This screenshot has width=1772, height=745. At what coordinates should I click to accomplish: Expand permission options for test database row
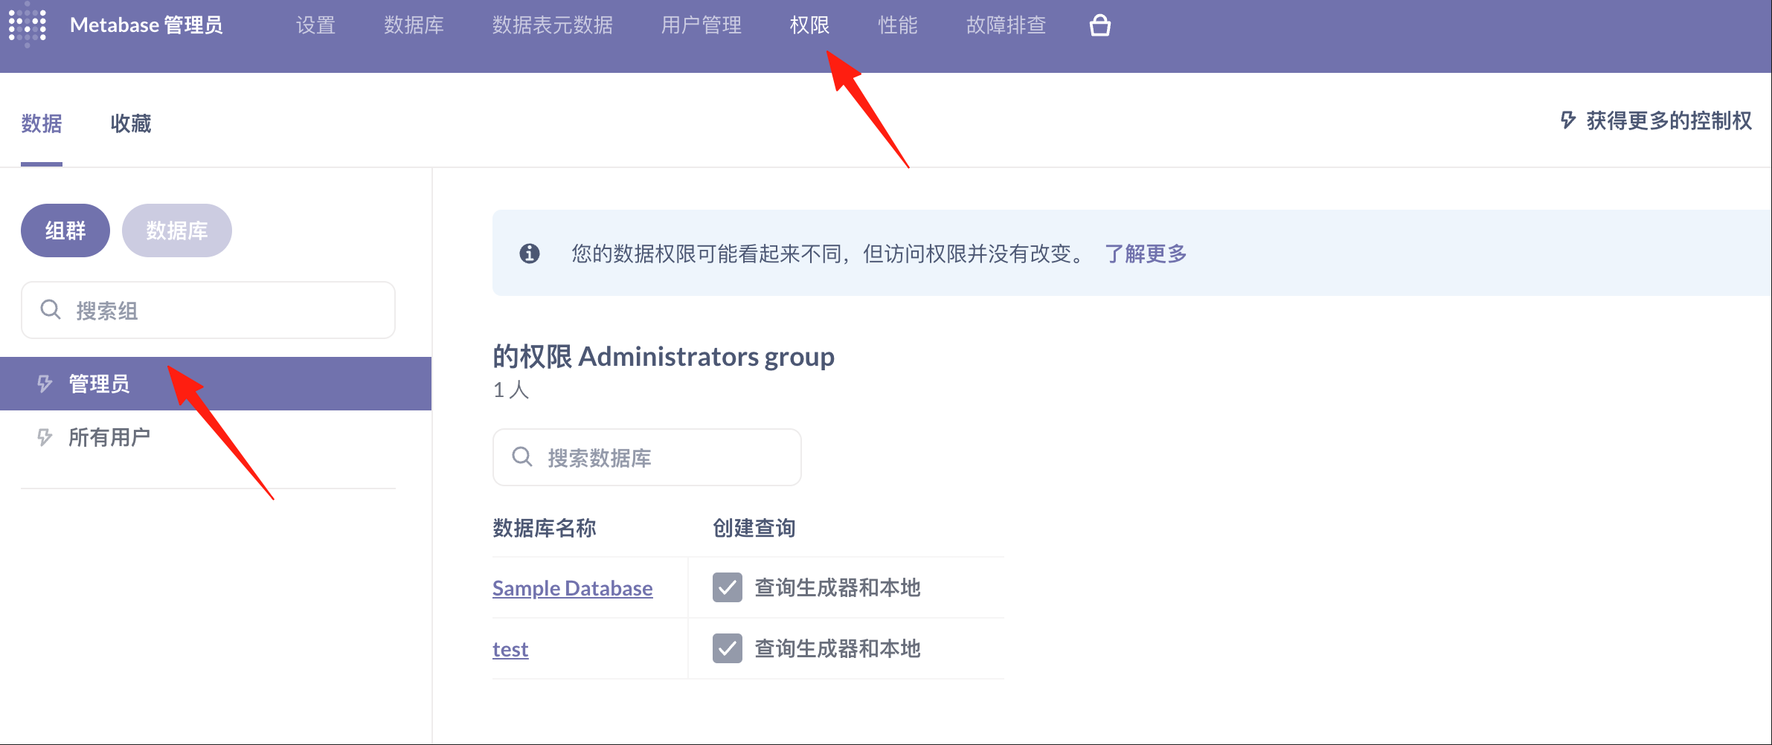point(837,648)
